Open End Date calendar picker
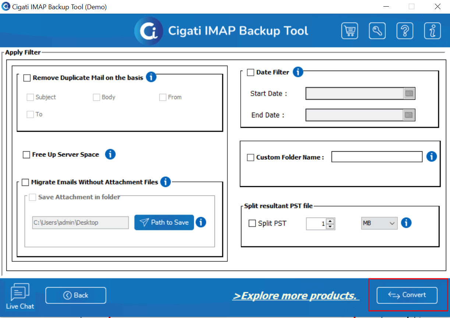Viewport: 450px width, 318px height. (x=409, y=115)
